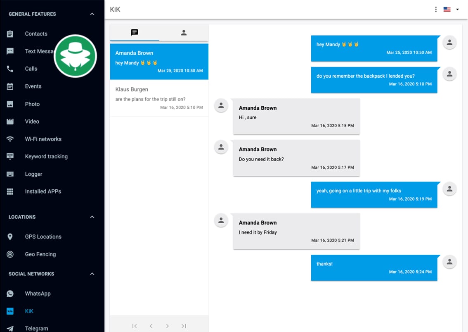The image size is (468, 332).
Task: Switch to the chat messages tab
Action: 135,33
